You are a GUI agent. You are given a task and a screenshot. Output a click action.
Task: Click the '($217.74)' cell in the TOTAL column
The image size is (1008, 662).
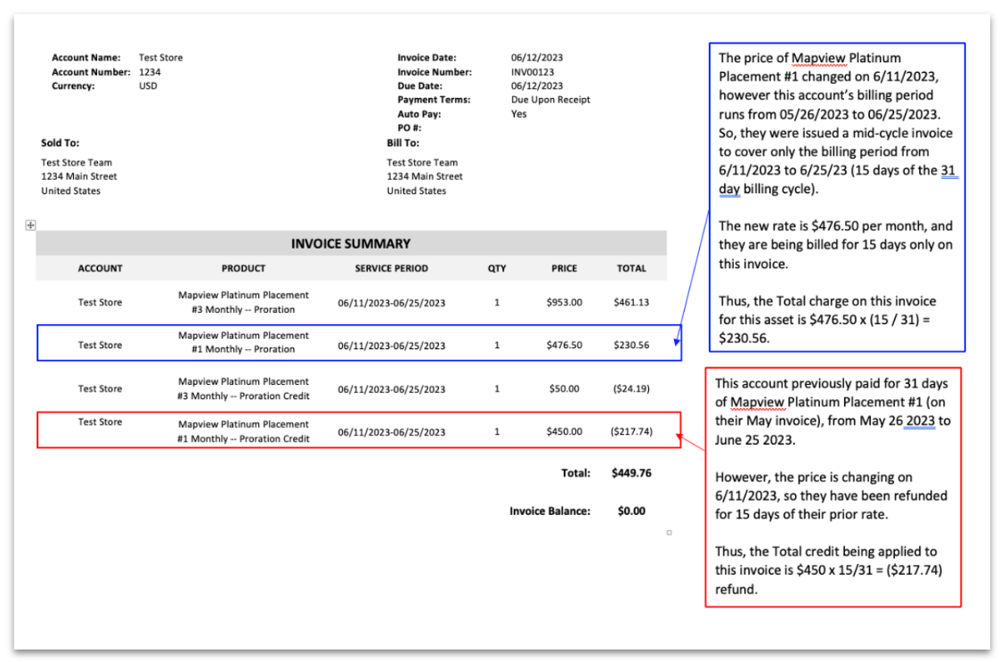click(x=631, y=432)
